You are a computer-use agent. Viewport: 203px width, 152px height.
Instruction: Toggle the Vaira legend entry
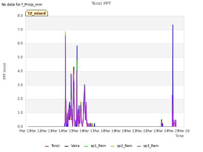(x=72, y=146)
